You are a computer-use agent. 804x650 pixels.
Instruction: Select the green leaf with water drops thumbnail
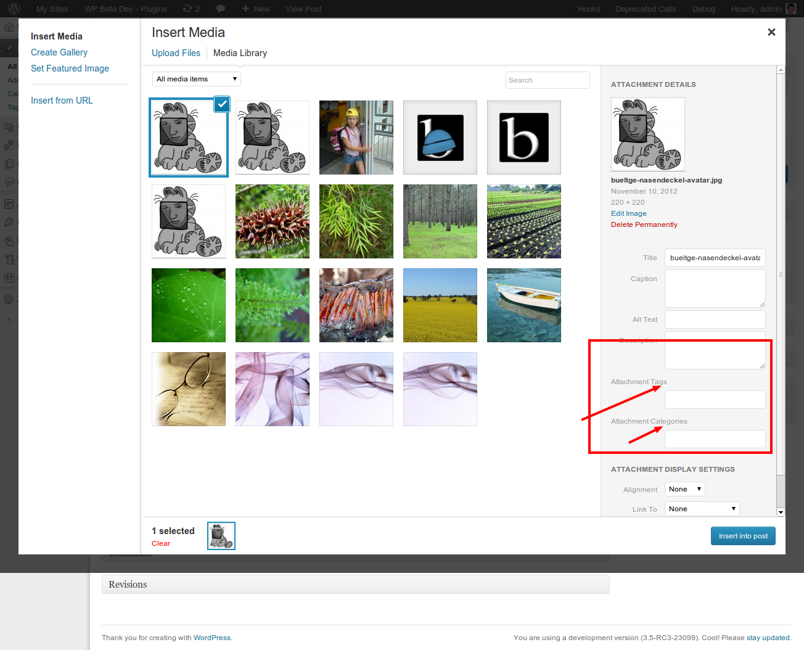189,305
